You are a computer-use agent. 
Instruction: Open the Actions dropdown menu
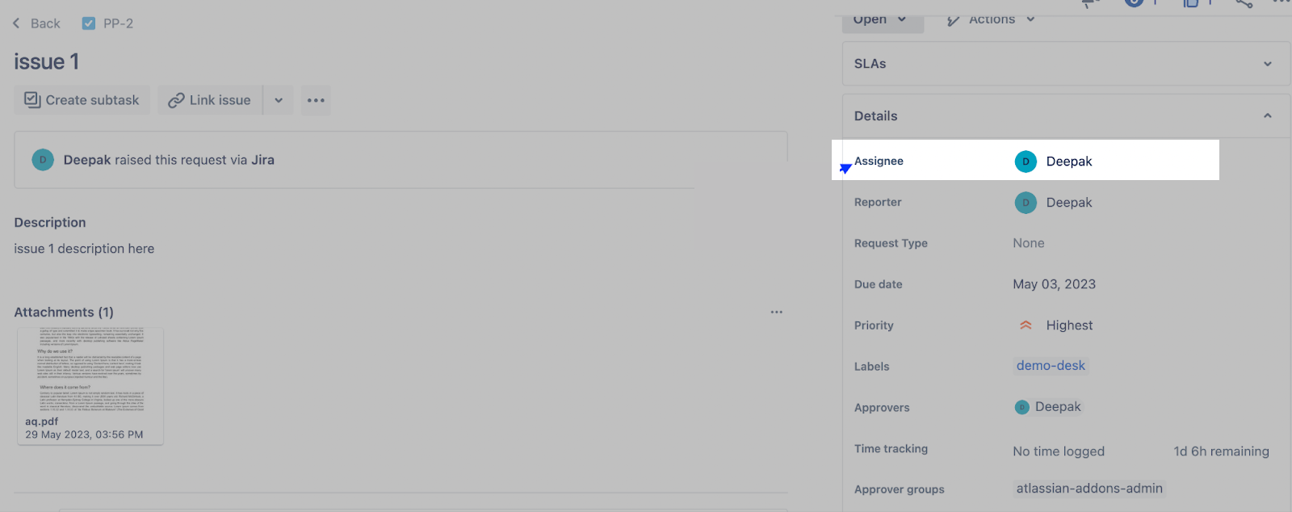click(992, 19)
